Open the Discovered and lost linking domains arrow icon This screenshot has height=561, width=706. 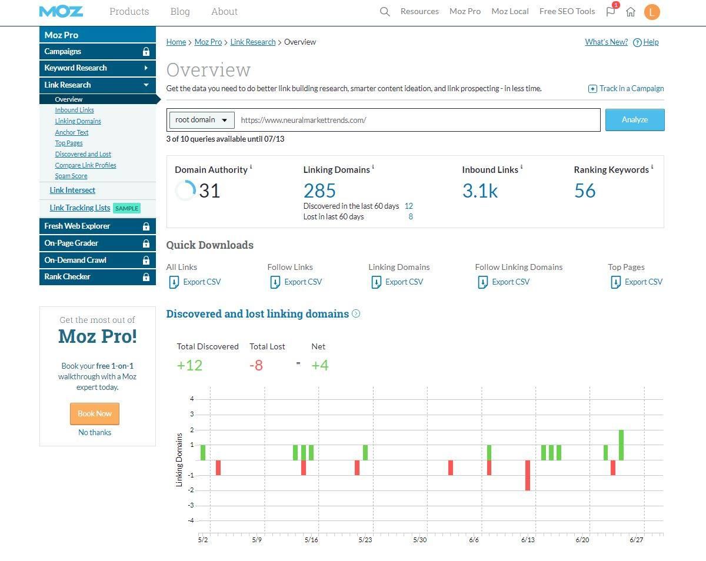click(356, 313)
